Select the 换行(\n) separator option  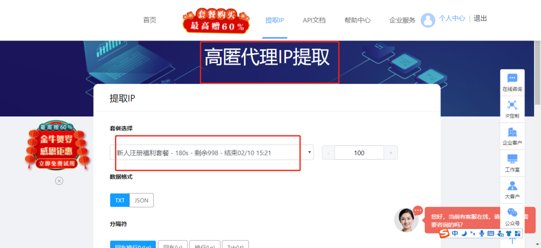204,244
